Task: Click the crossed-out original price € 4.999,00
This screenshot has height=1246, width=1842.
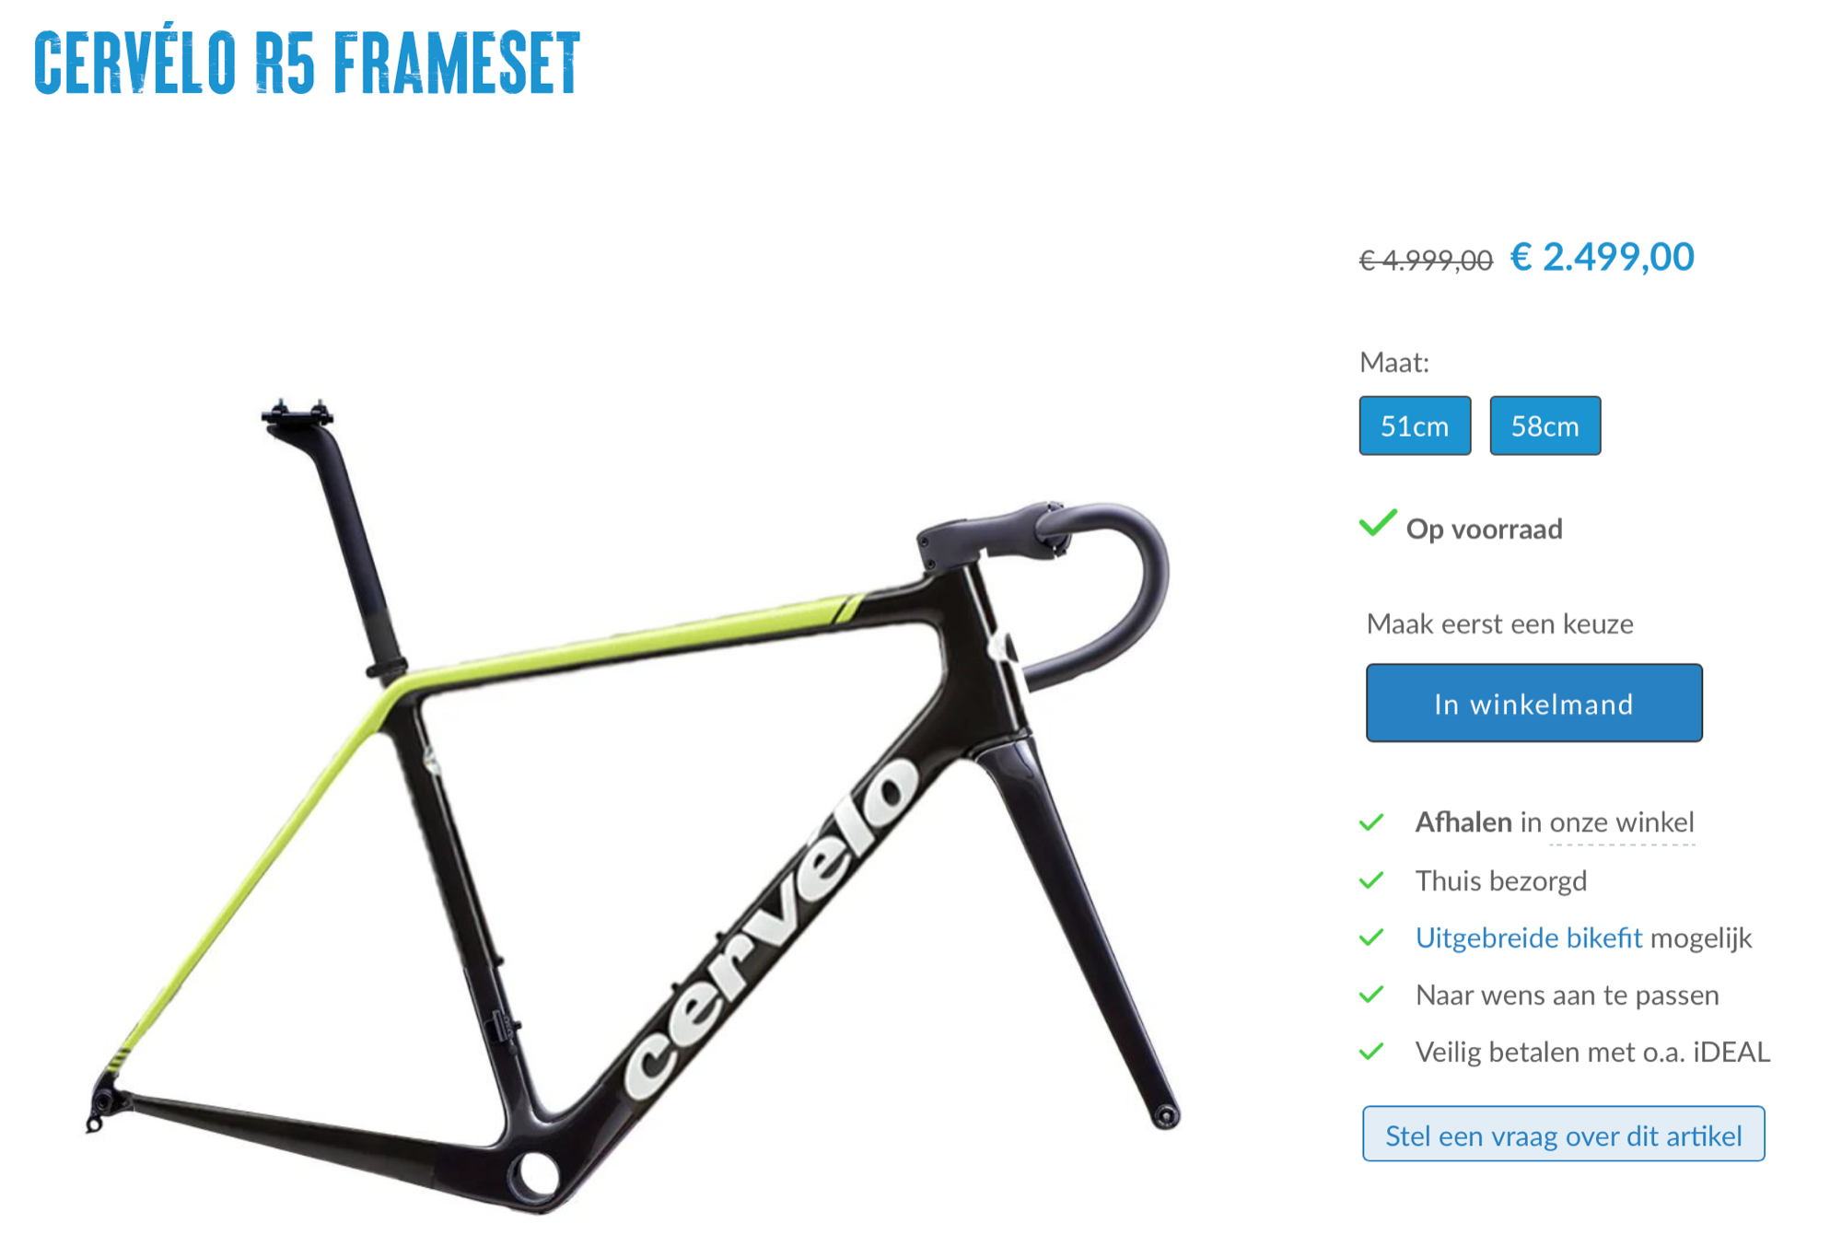Action: (x=1426, y=261)
